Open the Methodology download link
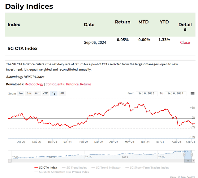This screenshot has width=198, height=178. click(x=34, y=84)
